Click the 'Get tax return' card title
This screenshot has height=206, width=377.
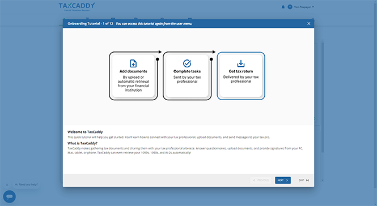(241, 71)
